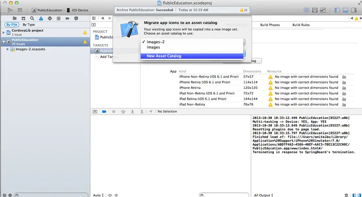Switch to the Build Phases tab
Screen dimensions: 362x197
click(270, 25)
